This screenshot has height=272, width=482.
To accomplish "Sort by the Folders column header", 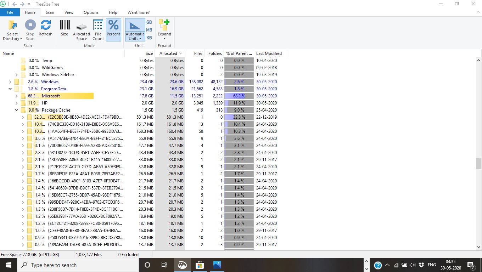I will click(x=214, y=53).
